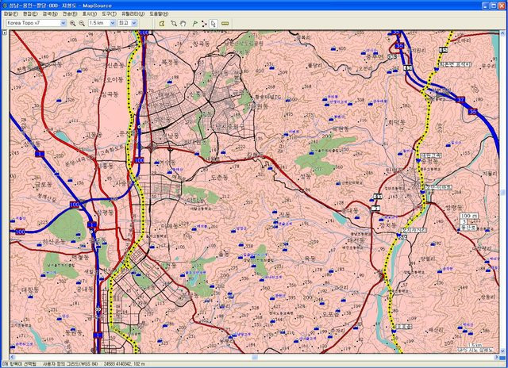Click the '1.5 km' scale bar on map

(475, 345)
